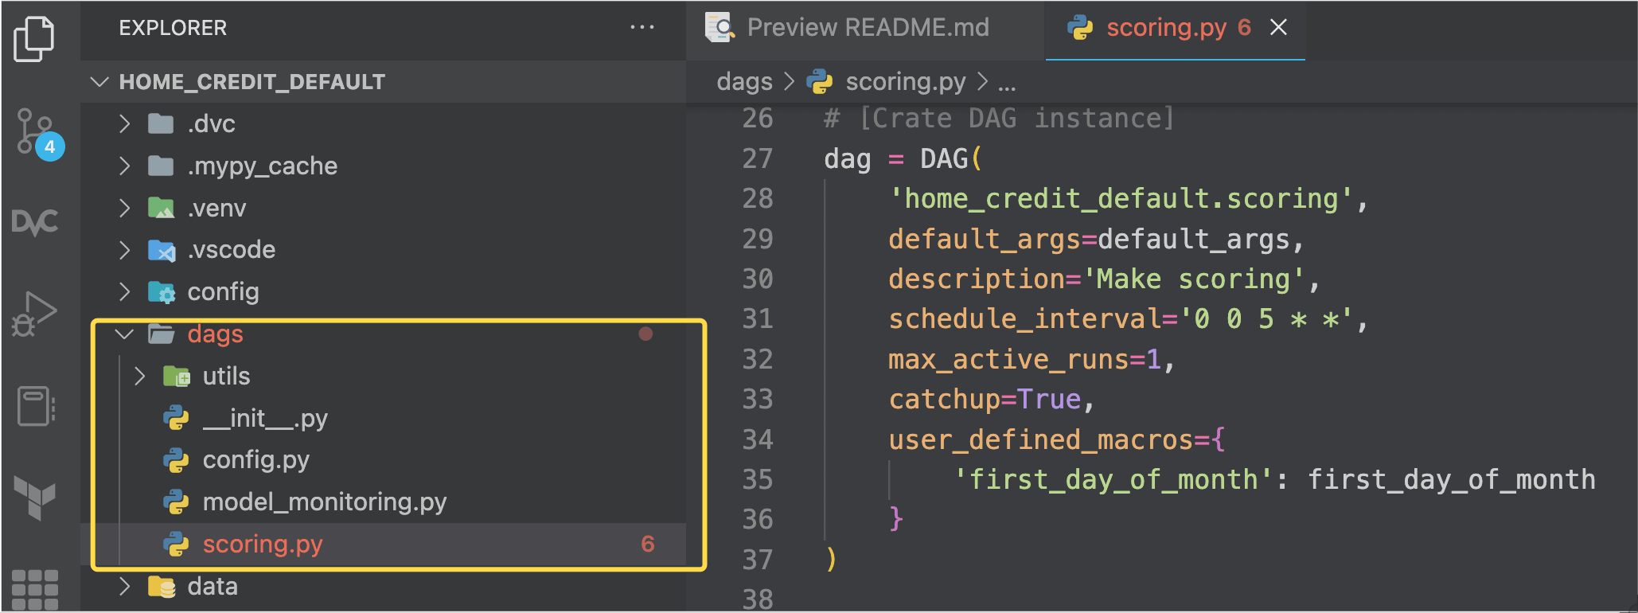Collapse the dags folder
This screenshot has width=1638, height=613.
(124, 334)
